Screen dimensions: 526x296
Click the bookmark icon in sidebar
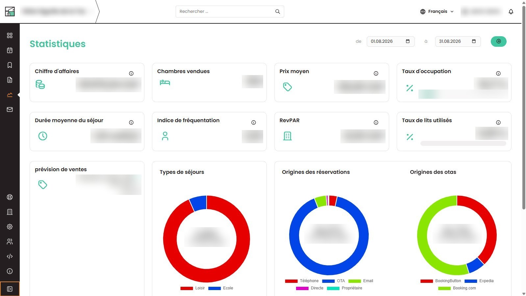pos(10,65)
